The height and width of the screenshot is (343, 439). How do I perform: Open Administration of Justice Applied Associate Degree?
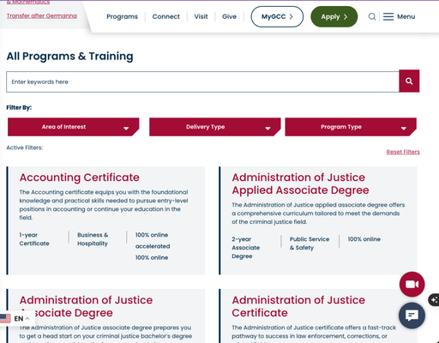point(300,184)
